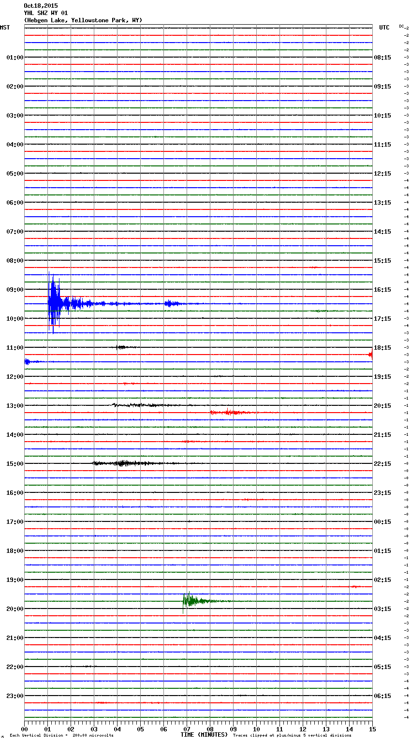The height and width of the screenshot is (742, 411).
Task: Click '(Hebgen Lake, Yellowstone Park, WY)' subtitle
Action: (x=83, y=20)
